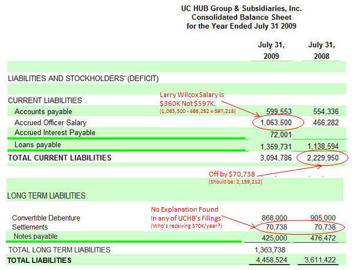Click the Accrued Interest value 72,001

pos(281,135)
